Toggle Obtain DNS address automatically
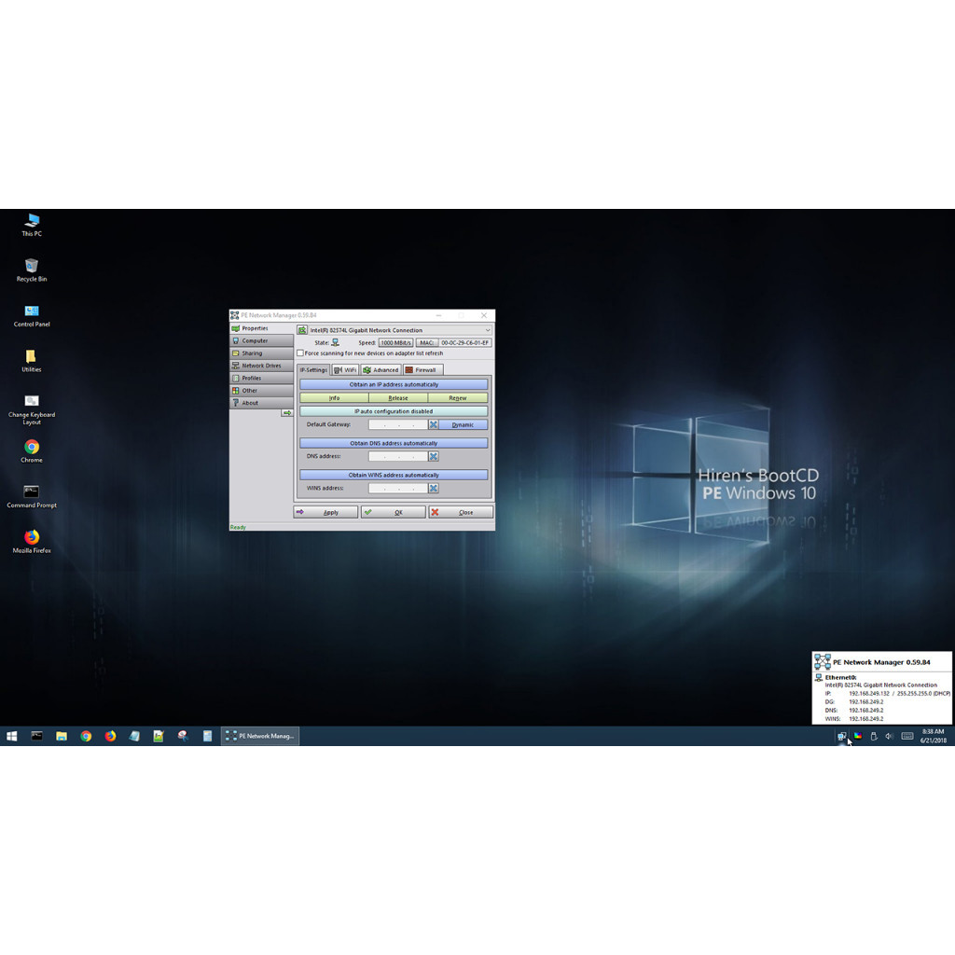This screenshot has height=955, width=955. [x=394, y=443]
